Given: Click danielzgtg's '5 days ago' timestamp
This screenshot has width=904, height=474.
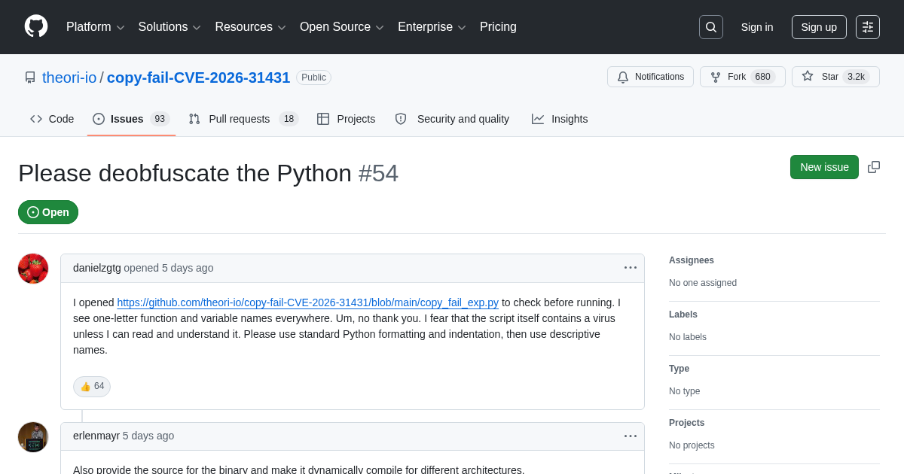Looking at the screenshot, I should point(188,268).
